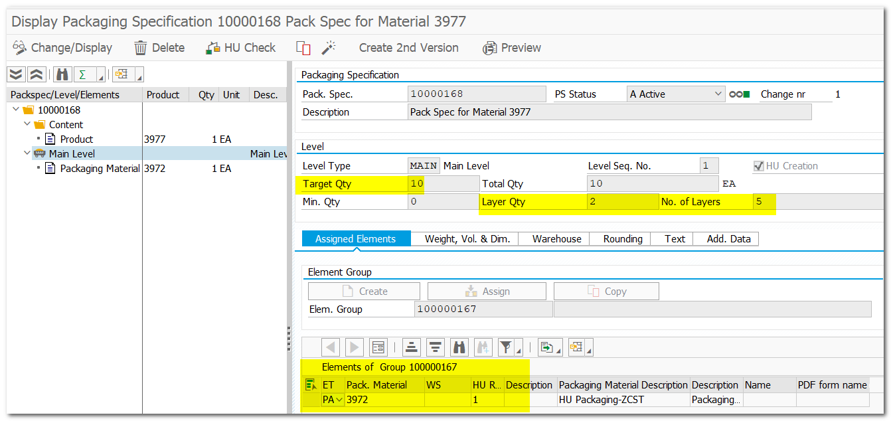Click the Preview button
Image resolution: width=891 pixels, height=421 pixels.
511,47
